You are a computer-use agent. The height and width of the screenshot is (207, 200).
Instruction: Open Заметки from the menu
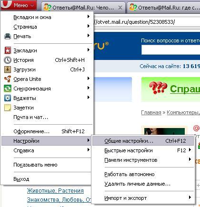(x=47, y=108)
